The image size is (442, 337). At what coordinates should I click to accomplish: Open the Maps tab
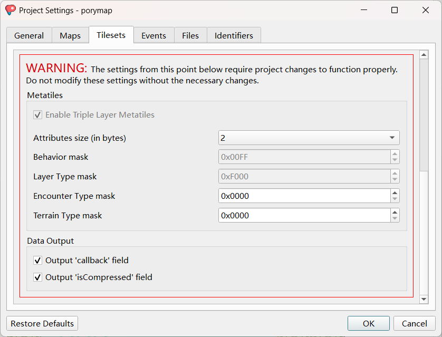(70, 35)
